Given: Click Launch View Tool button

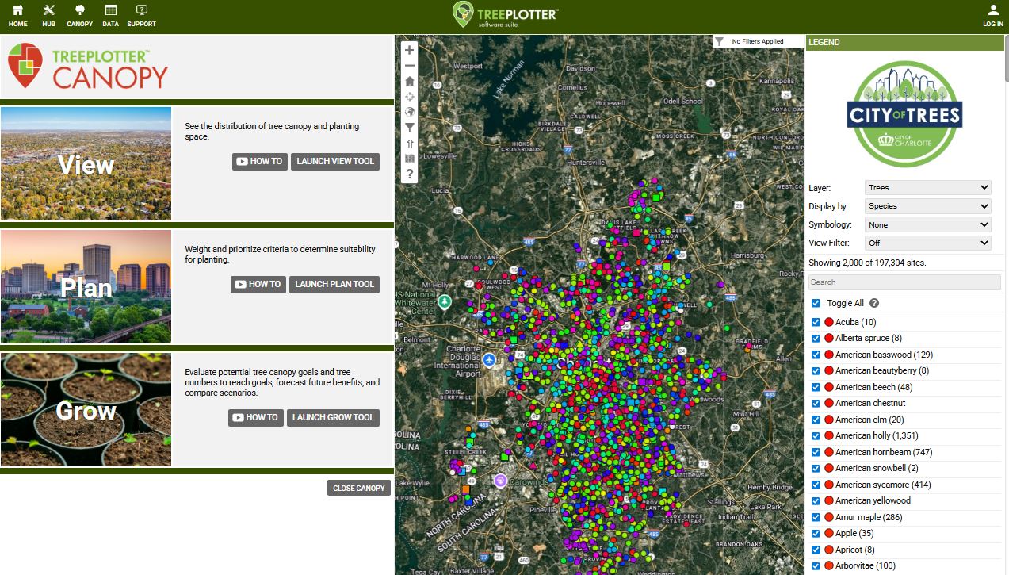Looking at the screenshot, I should [x=334, y=161].
